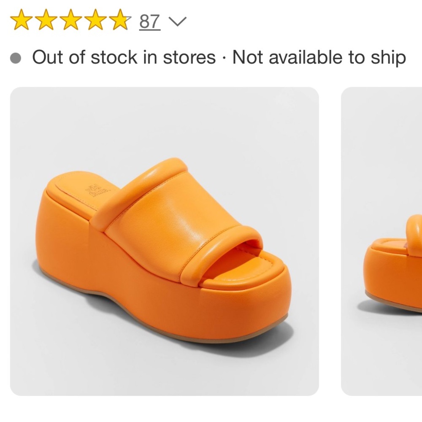Click the availability status text
422x422 pixels.
pos(219,56)
